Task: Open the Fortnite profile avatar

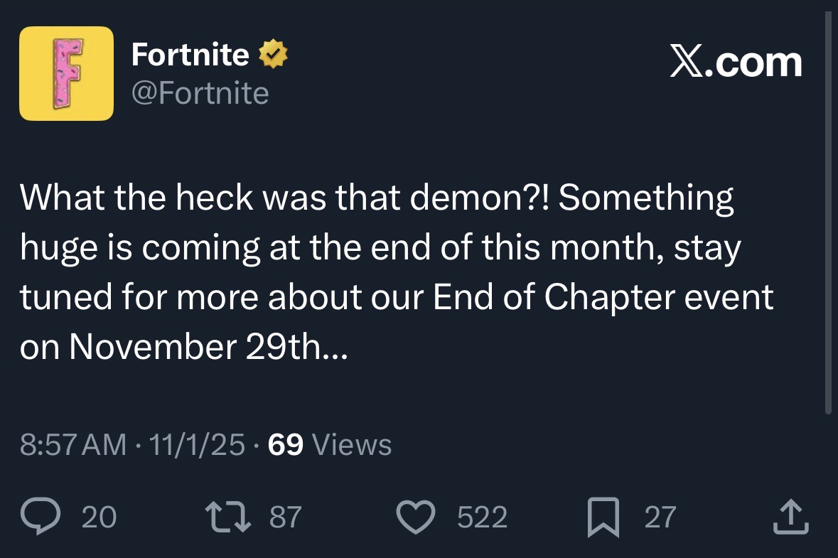Action: 66,73
